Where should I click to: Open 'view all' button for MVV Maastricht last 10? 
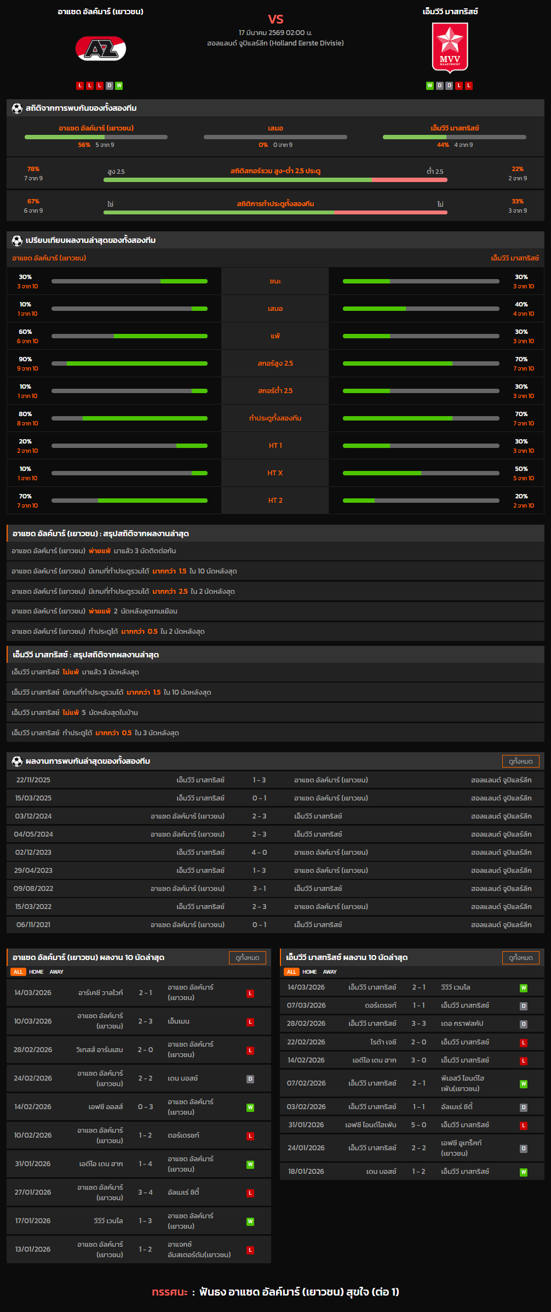520,957
